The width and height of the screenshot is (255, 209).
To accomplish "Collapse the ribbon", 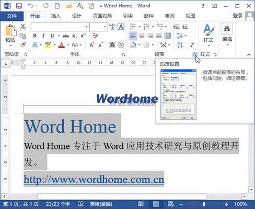I will (x=249, y=55).
